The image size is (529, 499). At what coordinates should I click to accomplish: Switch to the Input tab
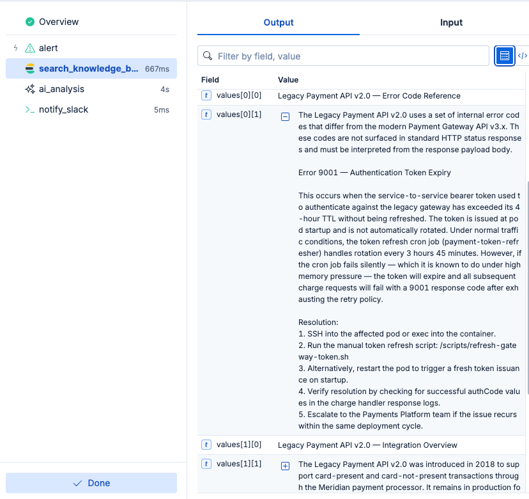(x=451, y=22)
